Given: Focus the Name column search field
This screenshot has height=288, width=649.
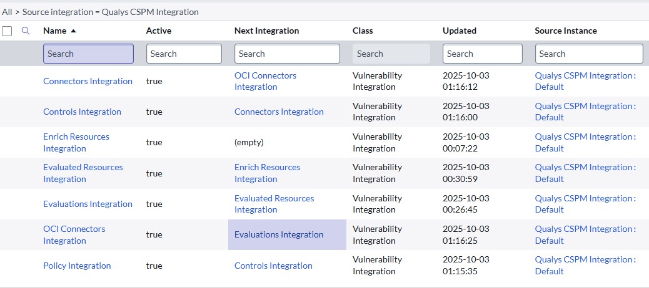Looking at the screenshot, I should point(88,54).
